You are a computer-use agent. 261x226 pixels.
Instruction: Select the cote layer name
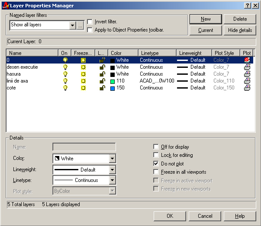coord(11,88)
